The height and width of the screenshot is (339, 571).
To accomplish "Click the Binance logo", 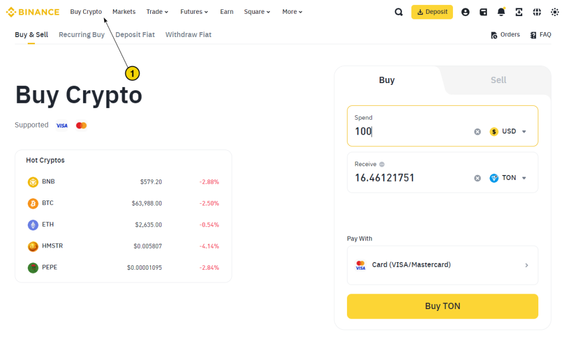I will (32, 11).
